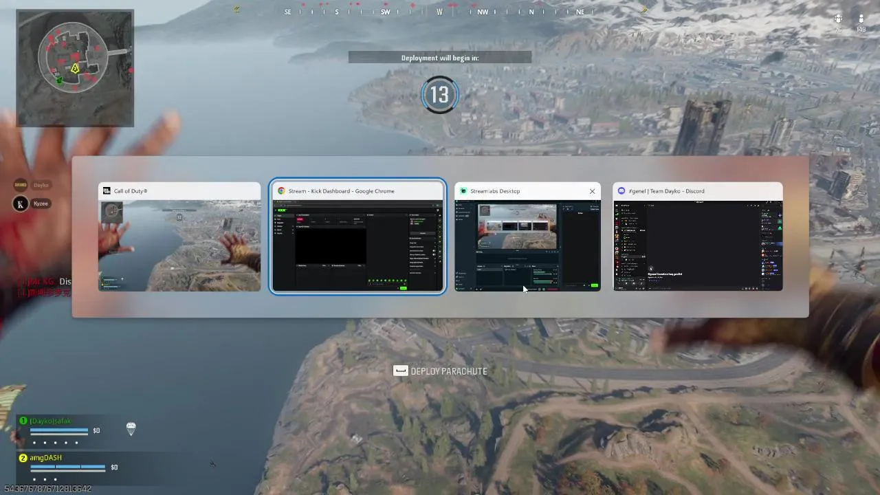Screen dimensions: 880x495
Task: Click the [Dayko]safak health bar
Action: click(59, 431)
